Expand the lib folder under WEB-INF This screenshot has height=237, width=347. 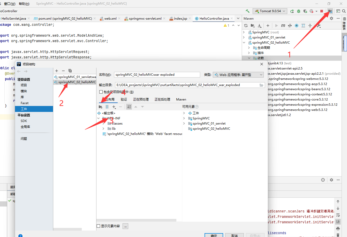click(103, 129)
